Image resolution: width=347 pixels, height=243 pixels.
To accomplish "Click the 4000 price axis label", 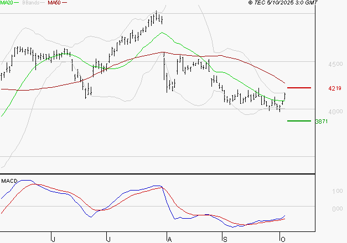I will click(335, 112).
